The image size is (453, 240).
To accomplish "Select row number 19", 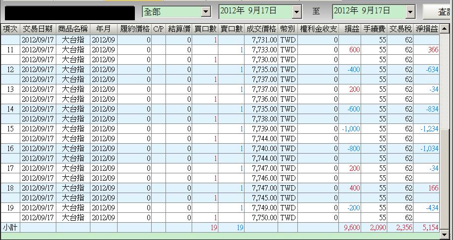I will [x=10, y=207].
